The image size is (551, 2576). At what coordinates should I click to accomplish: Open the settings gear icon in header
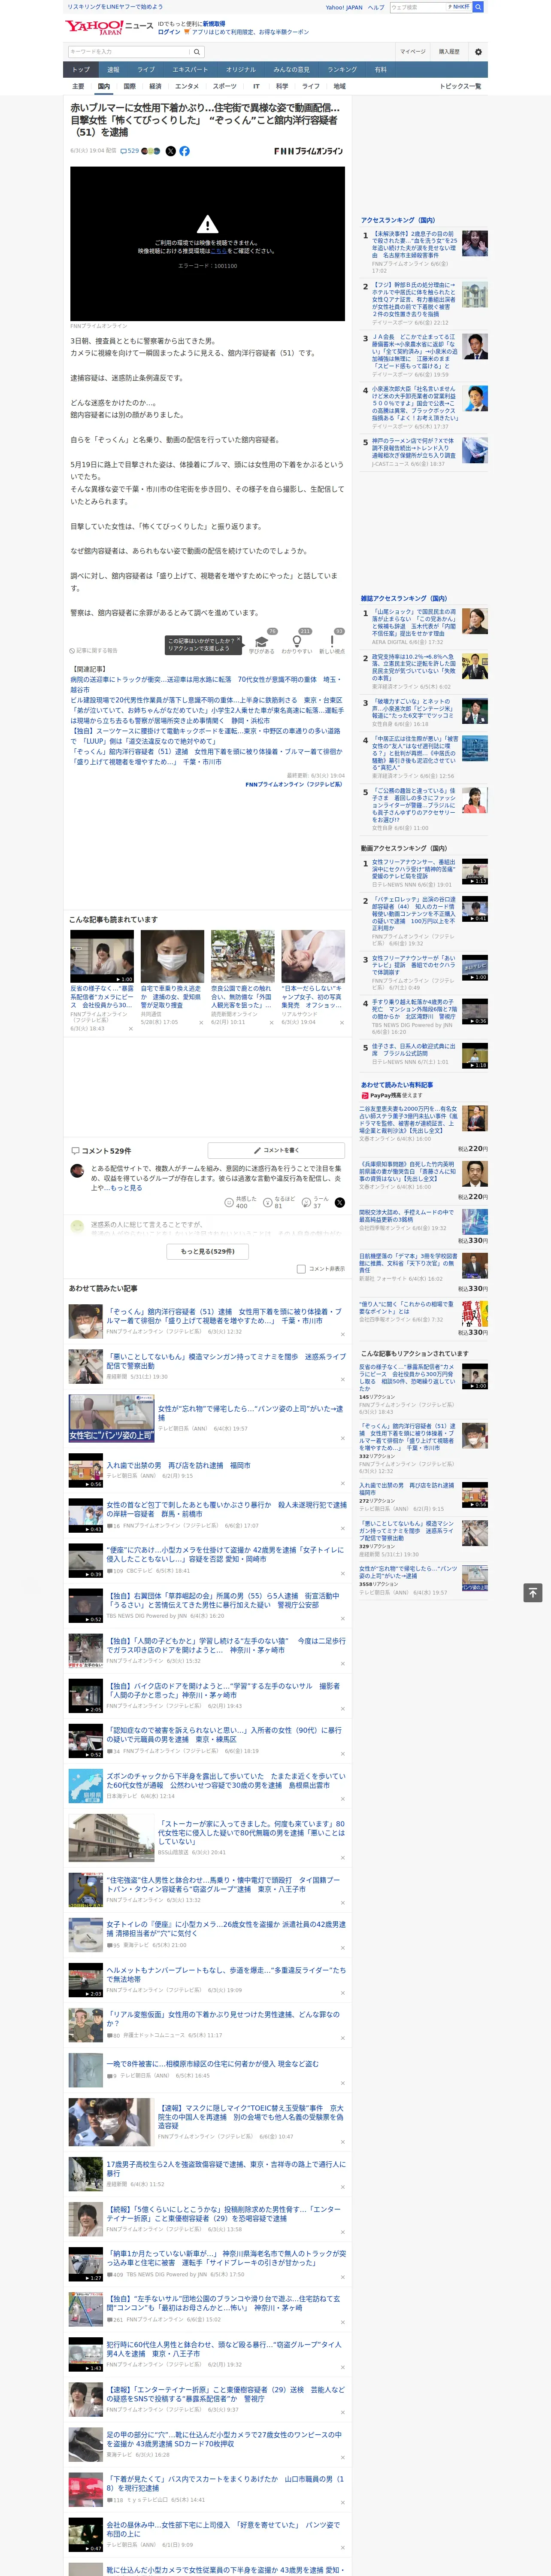point(478,51)
